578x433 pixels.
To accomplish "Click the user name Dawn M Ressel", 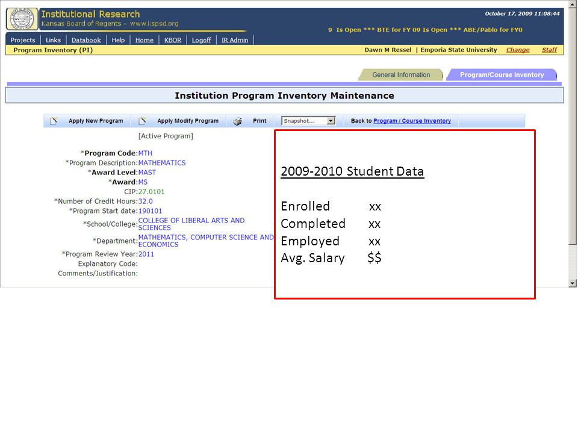I will [x=388, y=50].
